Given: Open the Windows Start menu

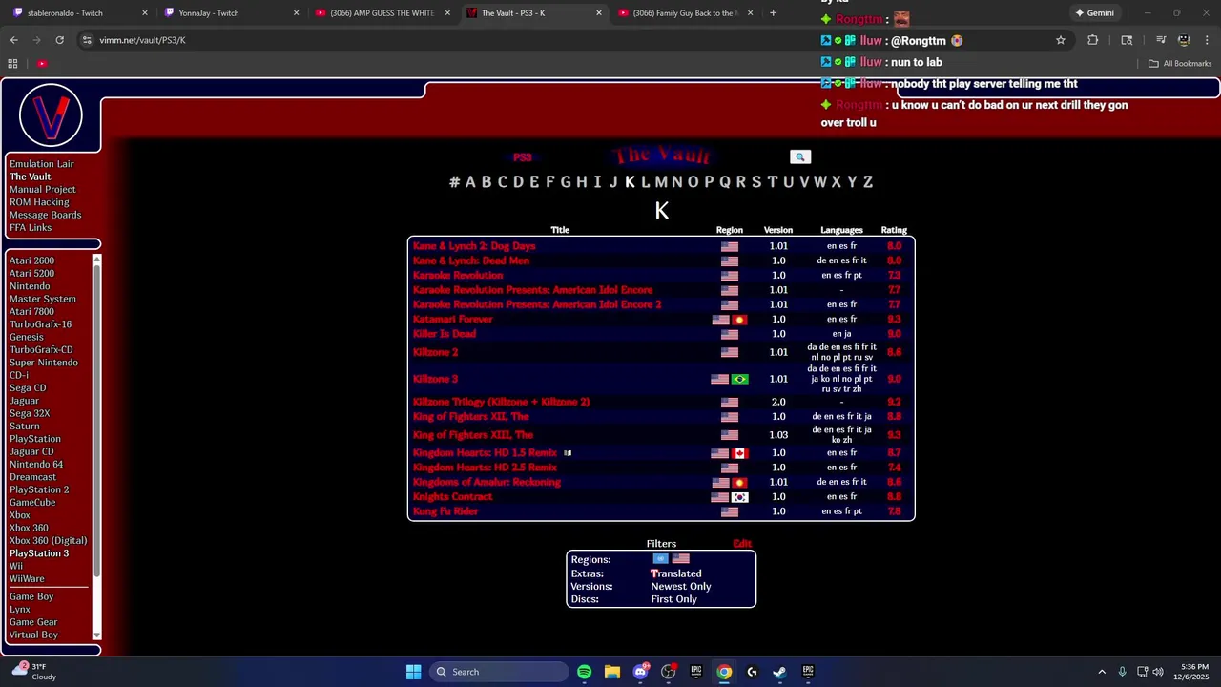Looking at the screenshot, I should pos(413,672).
